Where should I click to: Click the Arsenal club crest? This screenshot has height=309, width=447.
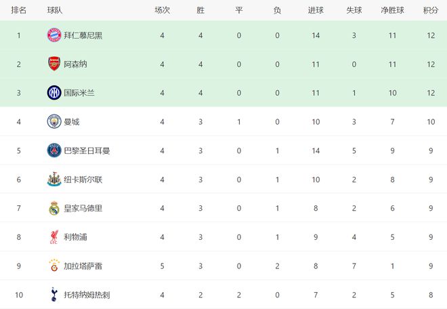coord(54,64)
